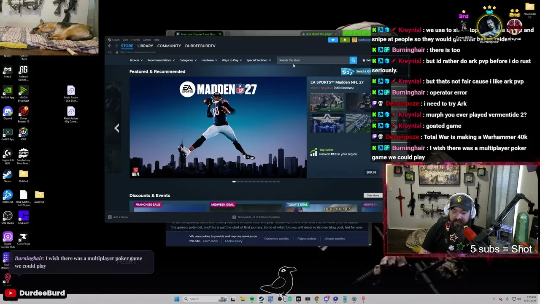Select the first carousel page dot
540x304 pixels.
pos(234,182)
